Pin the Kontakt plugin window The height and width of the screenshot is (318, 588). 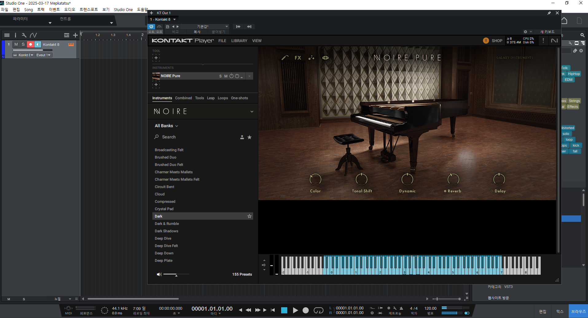(549, 13)
